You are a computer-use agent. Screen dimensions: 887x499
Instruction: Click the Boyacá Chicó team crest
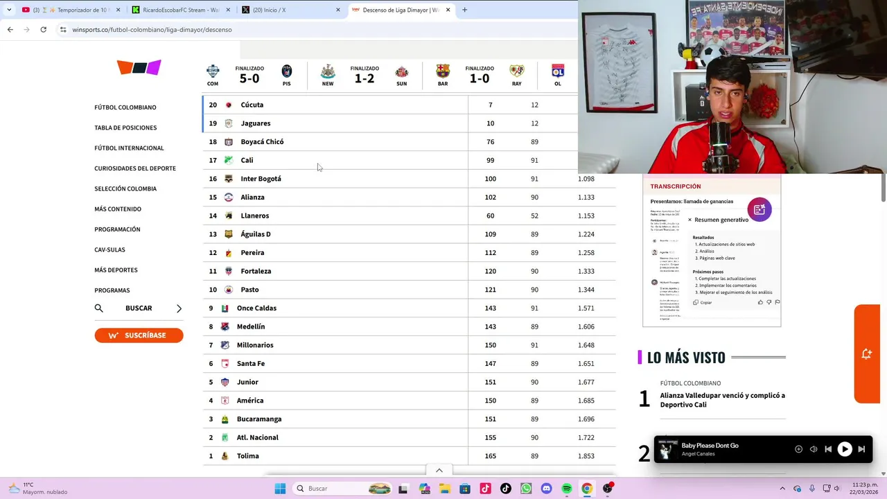coord(229,142)
